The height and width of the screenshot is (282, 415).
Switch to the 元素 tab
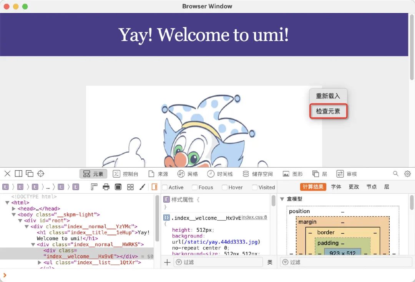[93, 174]
